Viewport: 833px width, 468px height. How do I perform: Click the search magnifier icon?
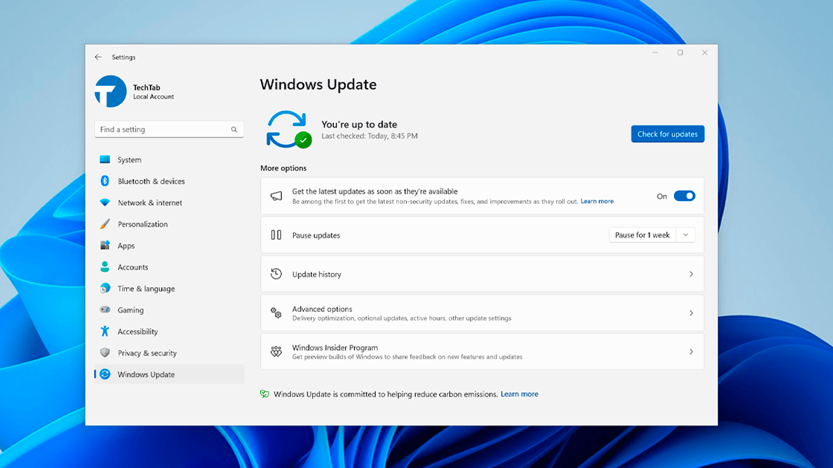pyautogui.click(x=234, y=130)
